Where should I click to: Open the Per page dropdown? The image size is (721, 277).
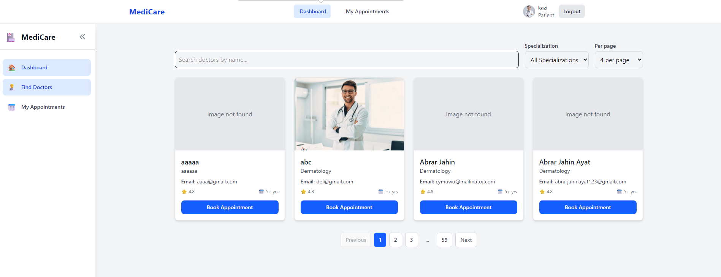coord(619,60)
